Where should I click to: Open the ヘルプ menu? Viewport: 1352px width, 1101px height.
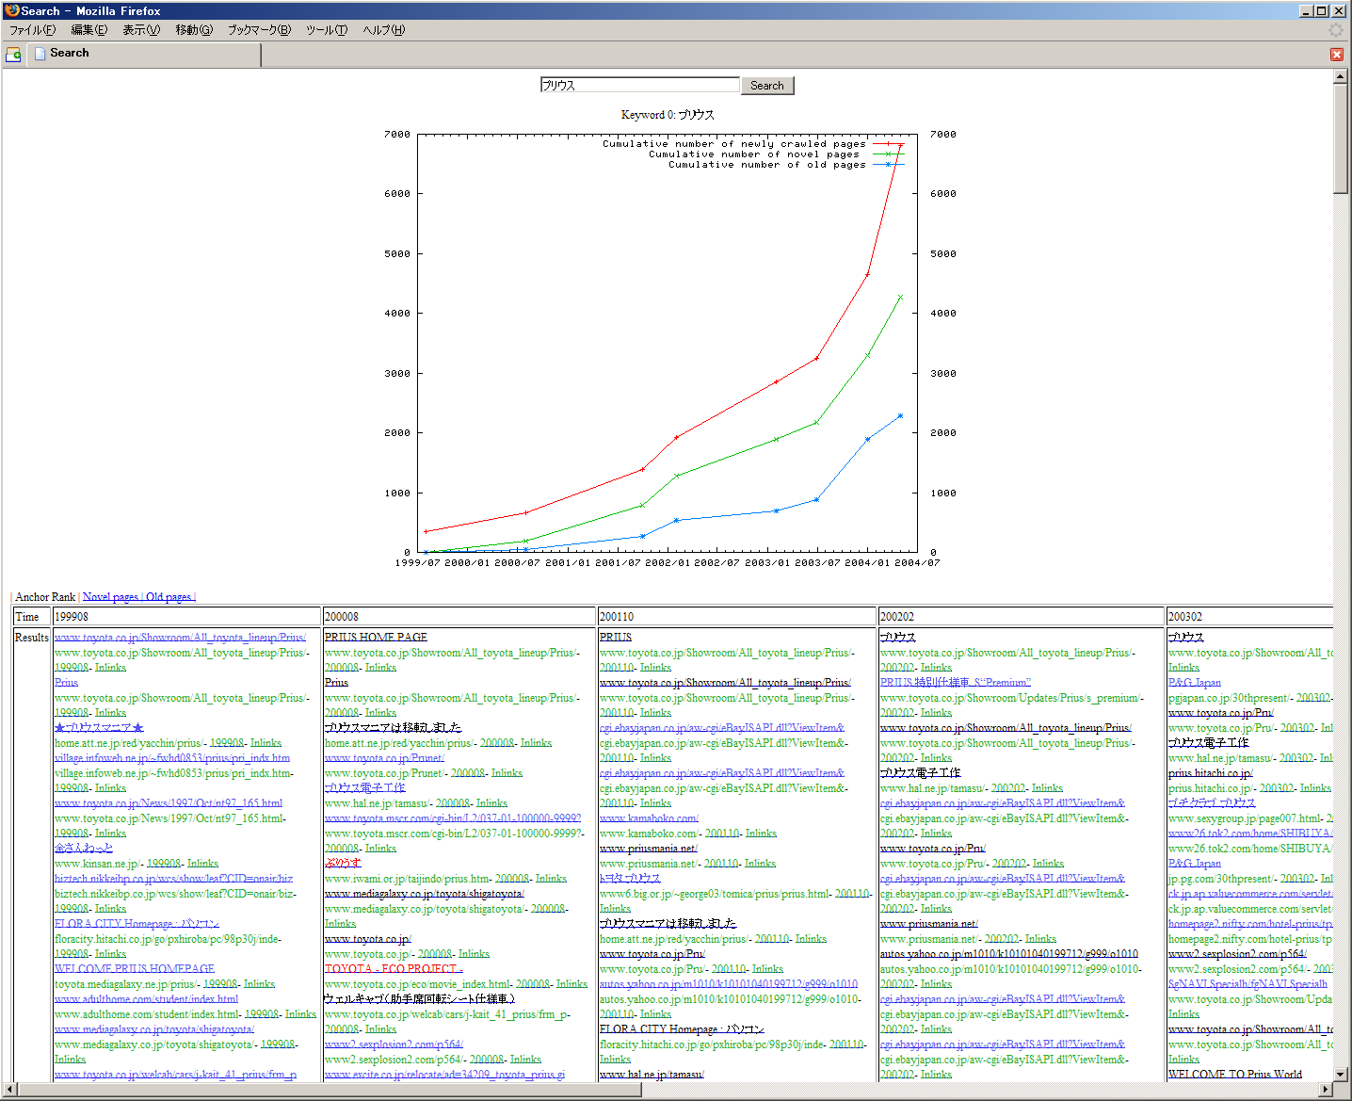click(380, 29)
